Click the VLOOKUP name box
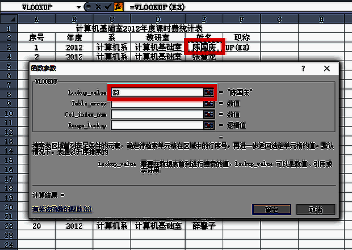 (x=38, y=7)
